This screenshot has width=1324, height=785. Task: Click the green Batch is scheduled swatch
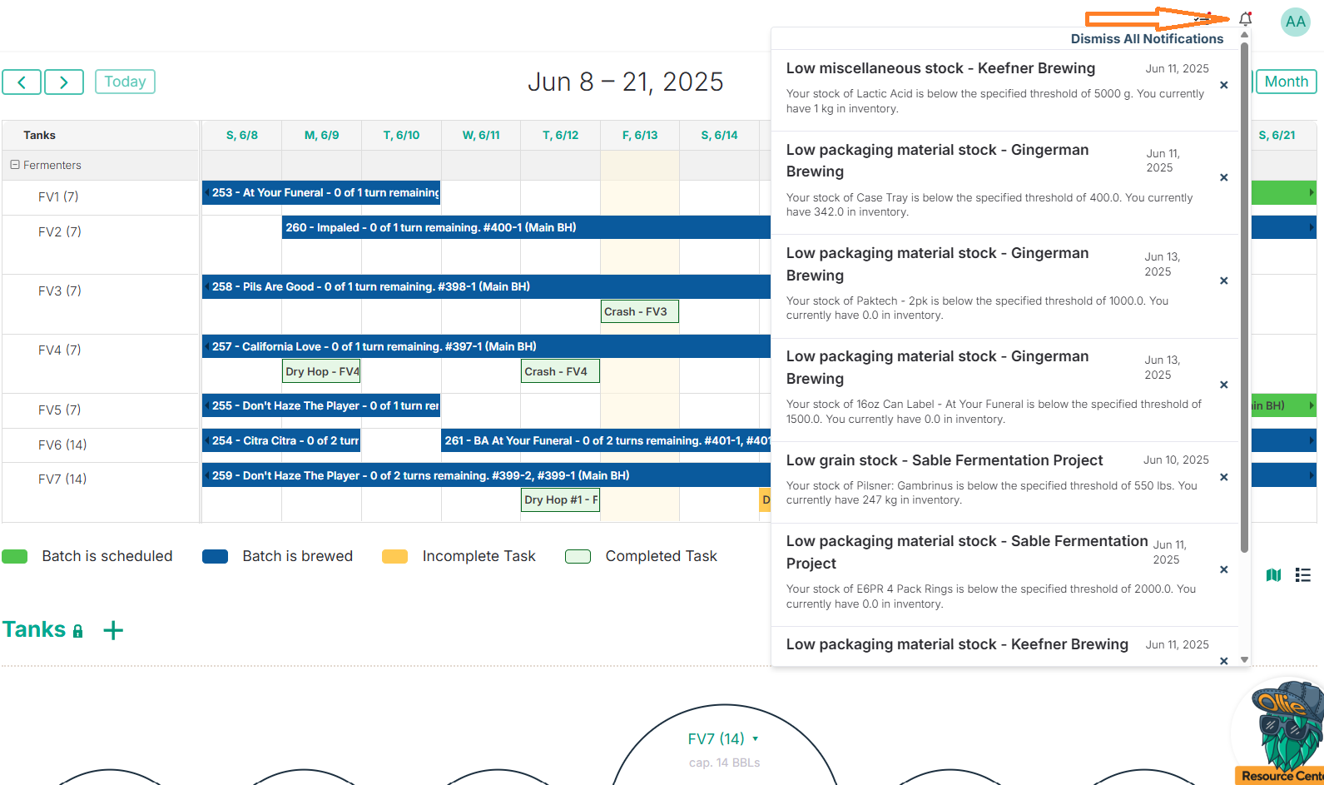pyautogui.click(x=15, y=556)
